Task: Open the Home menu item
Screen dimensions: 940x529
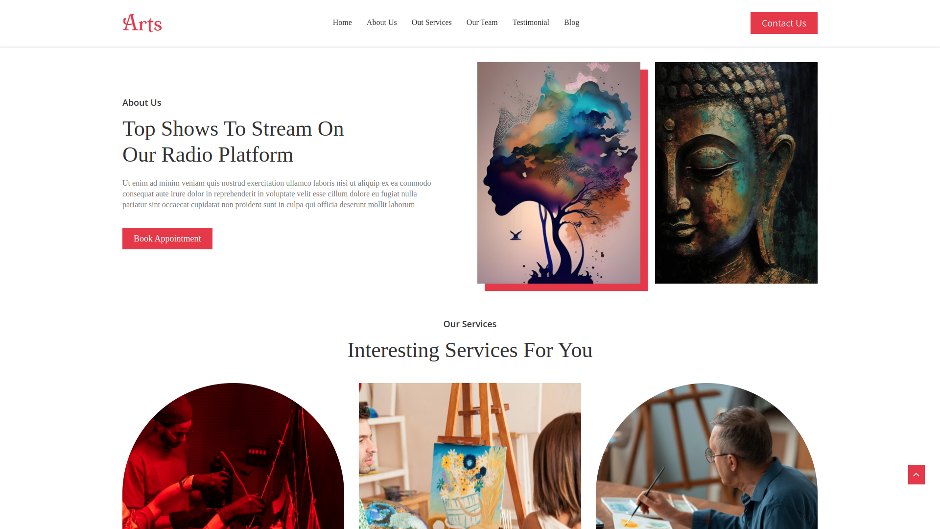Action: coord(342,23)
